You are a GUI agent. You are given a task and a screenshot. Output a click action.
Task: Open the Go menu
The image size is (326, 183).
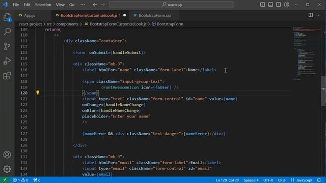click(x=72, y=5)
